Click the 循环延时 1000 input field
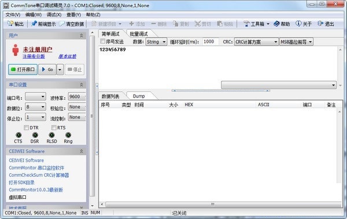Image resolution: width=347 pixels, height=219 pixels. tap(211, 42)
